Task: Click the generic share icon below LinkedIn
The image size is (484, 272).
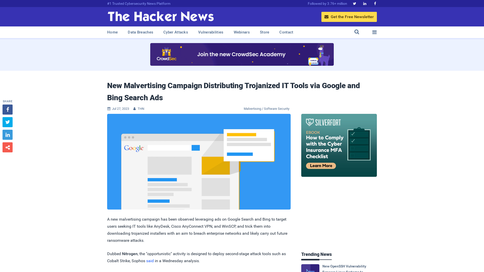Action: coord(7,147)
